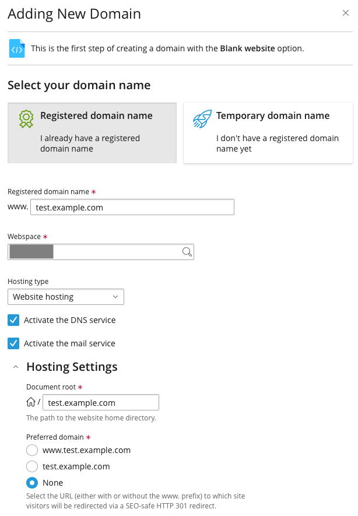
Task: Click the Activate the mail service label
Action: pos(69,343)
